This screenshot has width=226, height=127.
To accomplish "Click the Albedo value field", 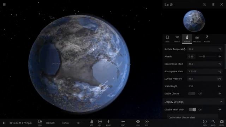I will point(191,56).
